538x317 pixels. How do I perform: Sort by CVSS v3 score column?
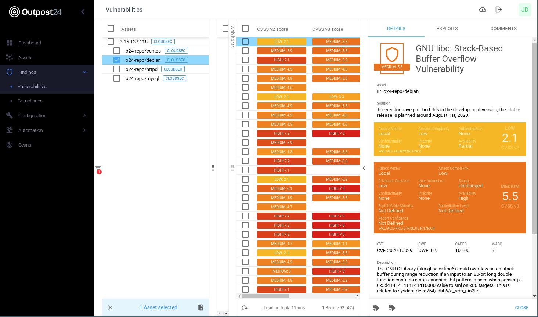pos(328,29)
